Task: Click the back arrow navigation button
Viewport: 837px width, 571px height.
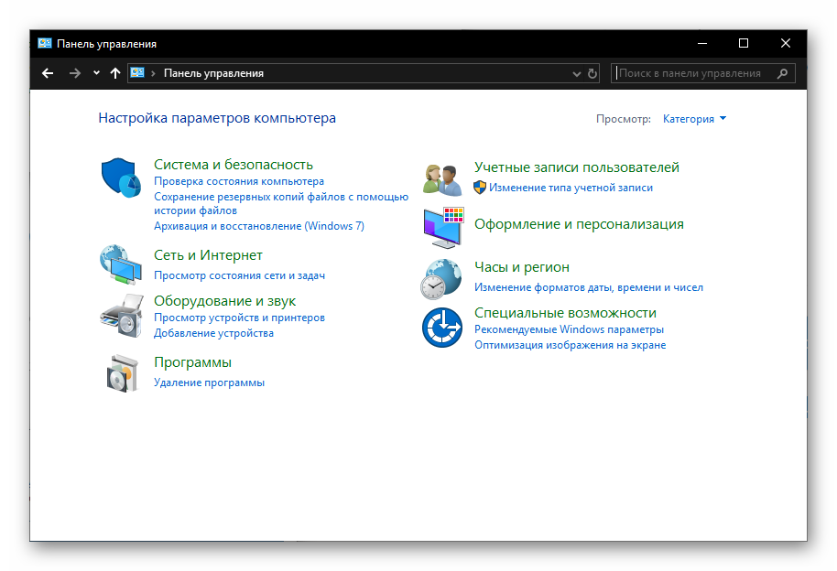Action: 48,73
